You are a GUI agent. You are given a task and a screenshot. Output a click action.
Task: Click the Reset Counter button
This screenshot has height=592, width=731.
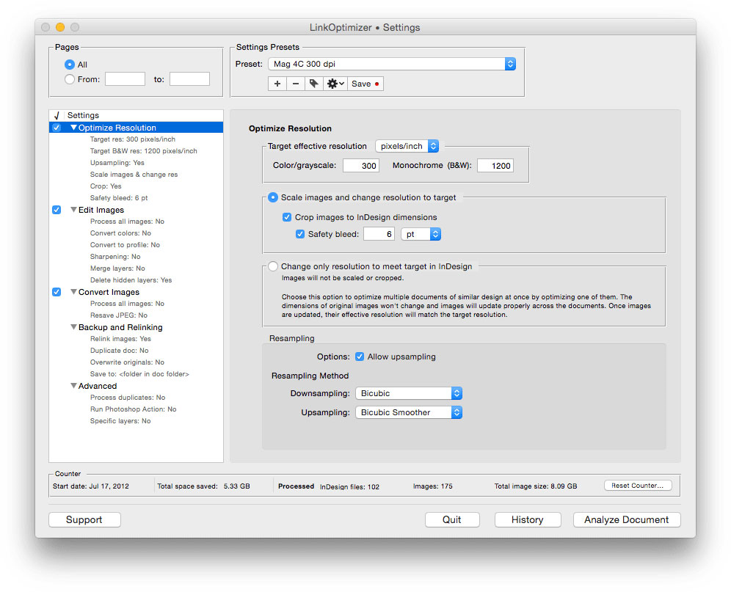(638, 486)
